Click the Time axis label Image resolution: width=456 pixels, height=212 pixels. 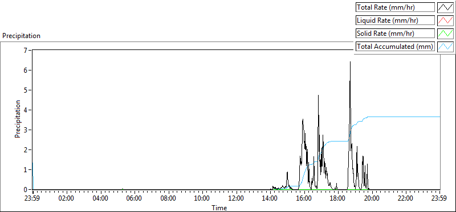pos(219,207)
